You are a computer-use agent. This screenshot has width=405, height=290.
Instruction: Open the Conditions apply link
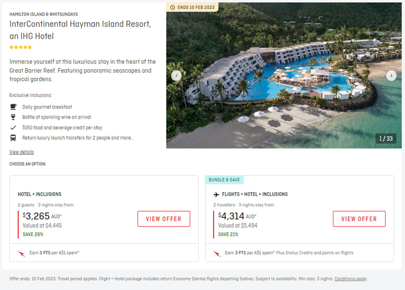pos(350,279)
